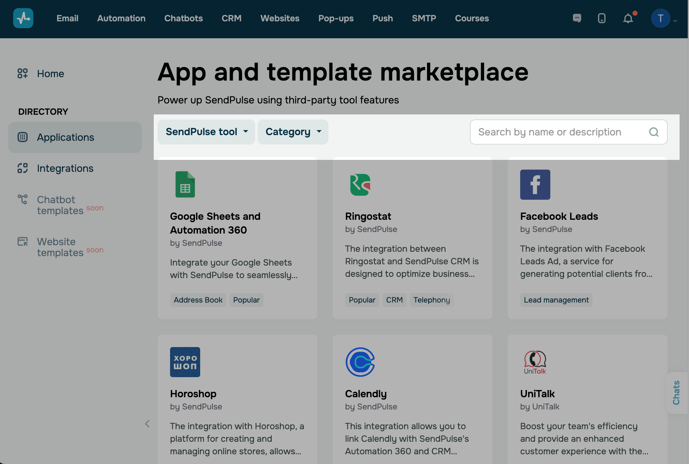Image resolution: width=689 pixels, height=464 pixels.
Task: Open the Chats side tab
Action: pyautogui.click(x=676, y=393)
